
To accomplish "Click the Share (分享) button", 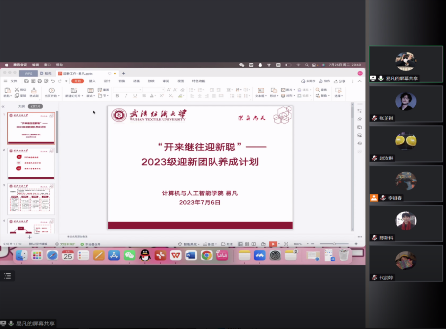I will tap(340, 81).
